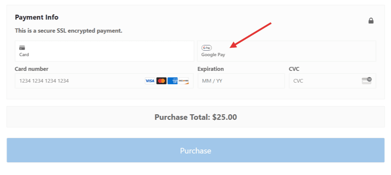
Task: Click the Discover card logo
Action: coord(184,81)
